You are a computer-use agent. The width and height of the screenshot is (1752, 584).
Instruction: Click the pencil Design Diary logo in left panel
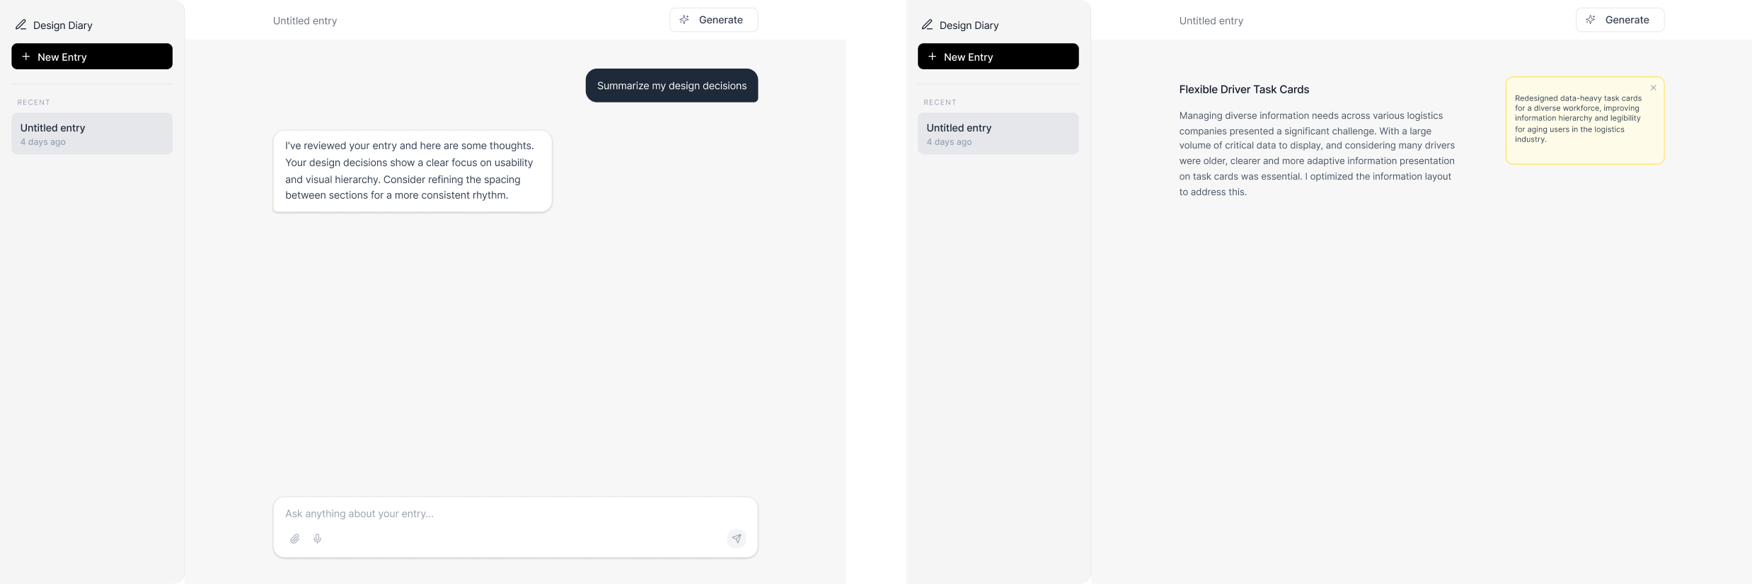point(21,25)
